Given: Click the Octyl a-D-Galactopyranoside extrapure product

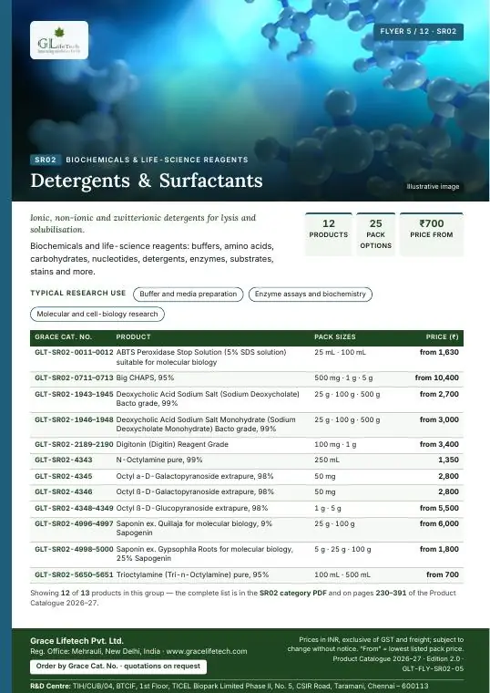Looking at the screenshot, I should tap(195, 476).
